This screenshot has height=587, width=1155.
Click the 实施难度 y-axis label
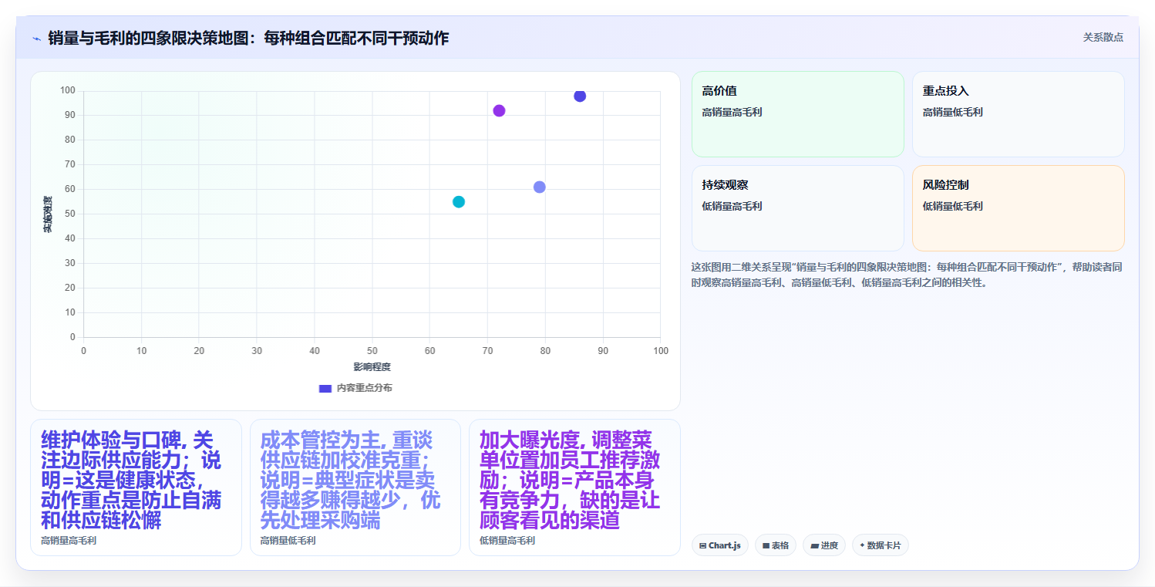[x=47, y=214]
